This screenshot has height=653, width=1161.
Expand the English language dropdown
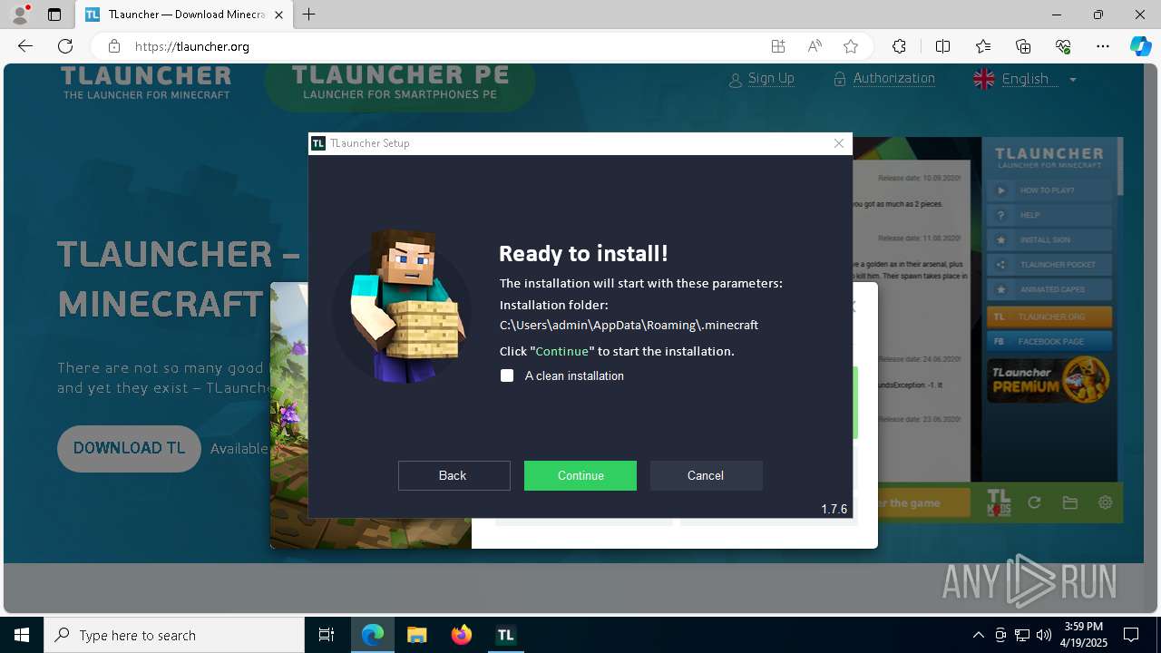[1073, 80]
